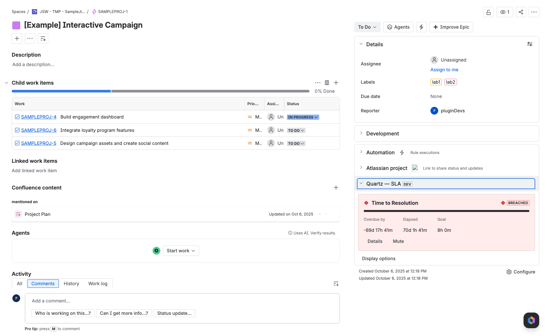The height and width of the screenshot is (336, 547).
Task: Click the Project Plan page icon
Action: tap(18, 214)
